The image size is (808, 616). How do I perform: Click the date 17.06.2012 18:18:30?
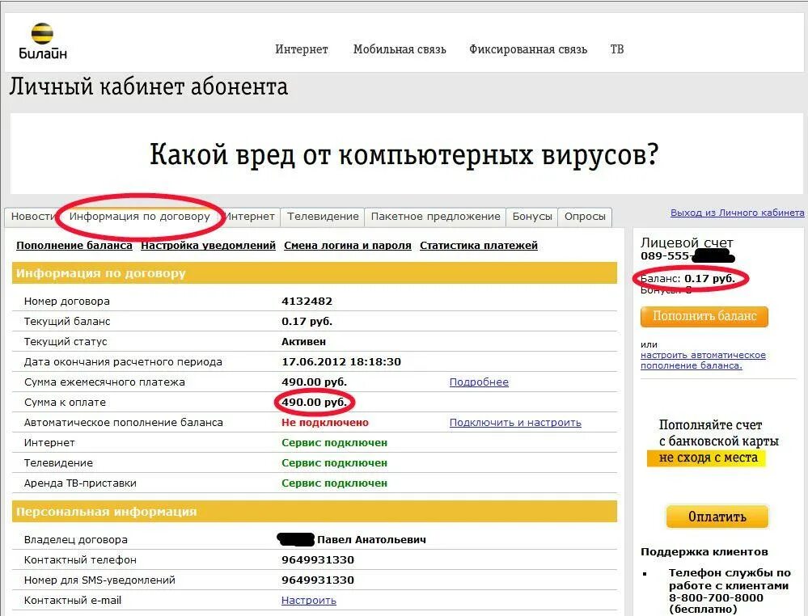[x=341, y=362]
